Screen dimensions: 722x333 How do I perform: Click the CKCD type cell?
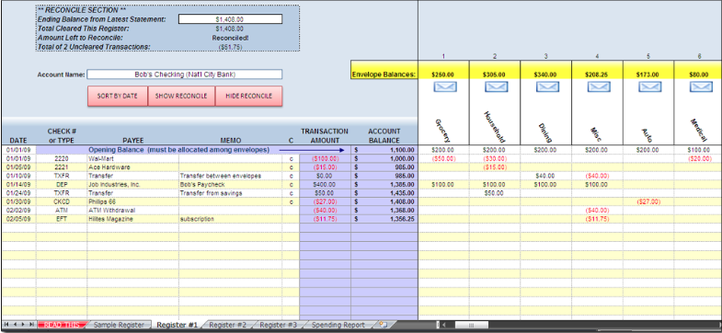click(x=62, y=201)
